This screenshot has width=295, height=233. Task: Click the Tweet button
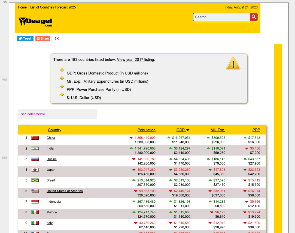tap(25, 38)
